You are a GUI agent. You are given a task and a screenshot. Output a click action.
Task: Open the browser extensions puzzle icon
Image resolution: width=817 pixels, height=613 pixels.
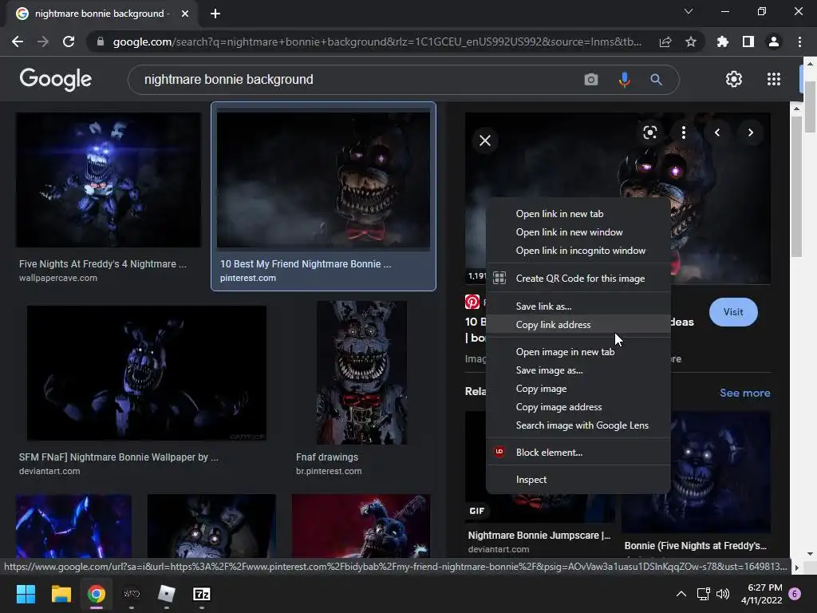point(723,42)
